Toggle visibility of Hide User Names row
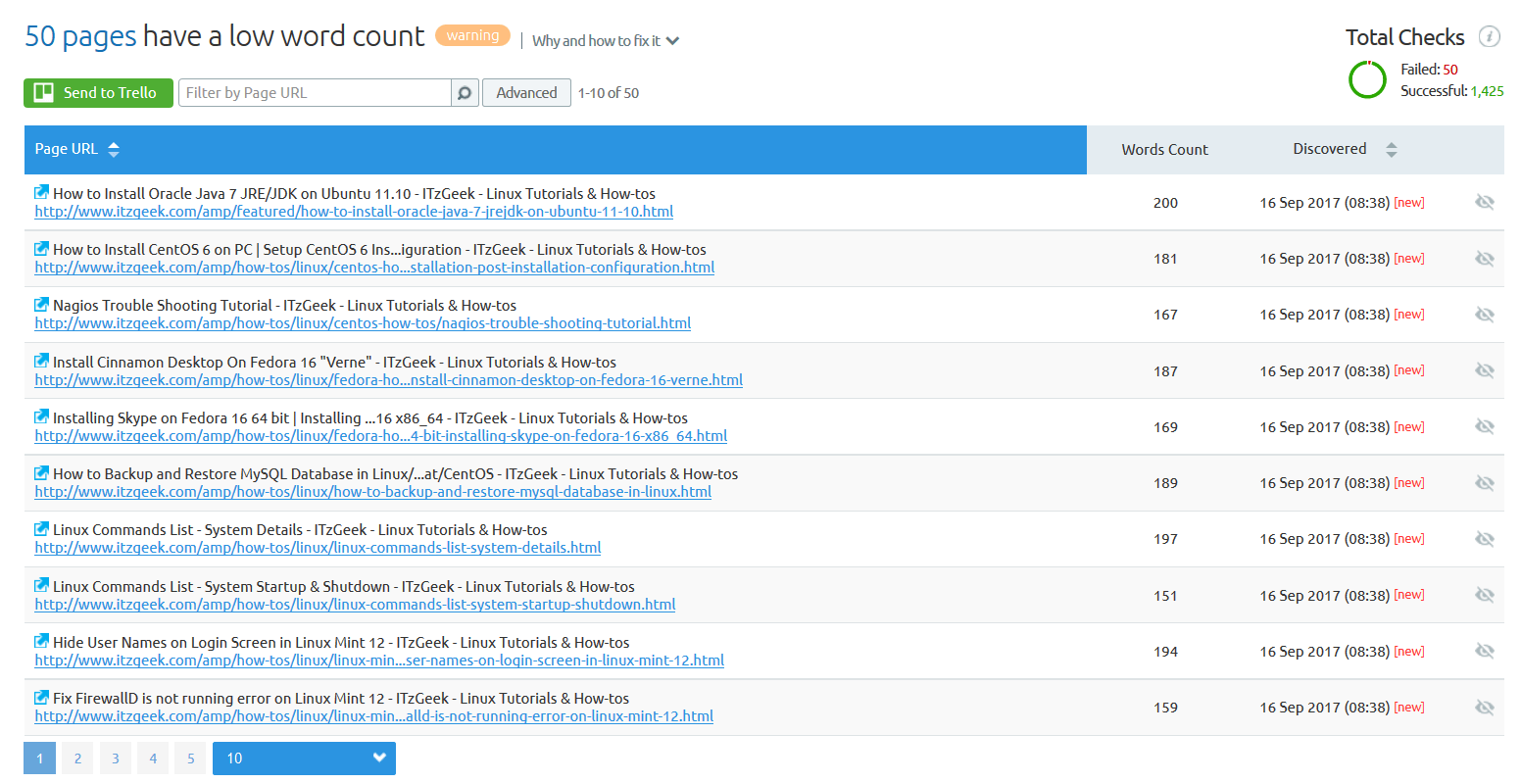This screenshot has width=1521, height=783. point(1484,652)
